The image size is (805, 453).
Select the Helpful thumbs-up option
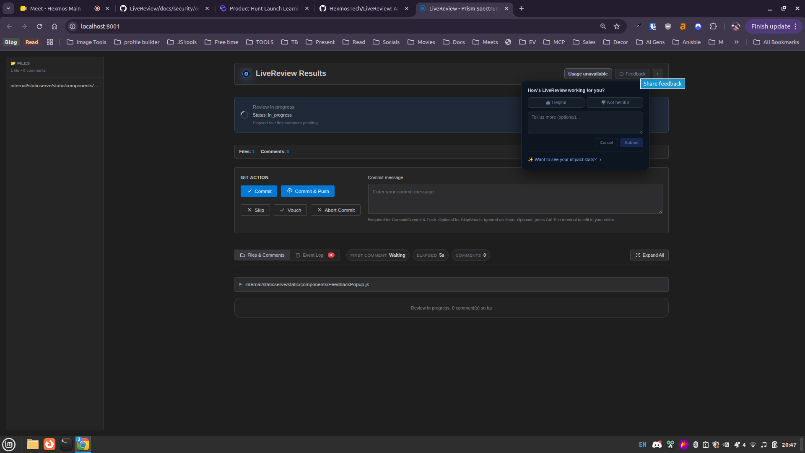point(556,103)
